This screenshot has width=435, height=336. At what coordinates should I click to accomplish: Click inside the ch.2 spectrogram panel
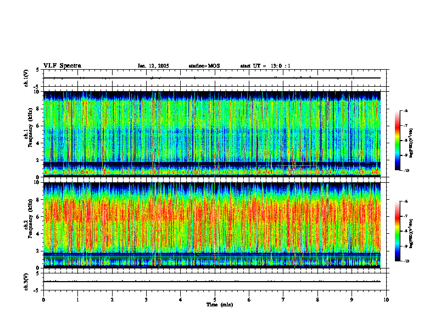pos(212,225)
